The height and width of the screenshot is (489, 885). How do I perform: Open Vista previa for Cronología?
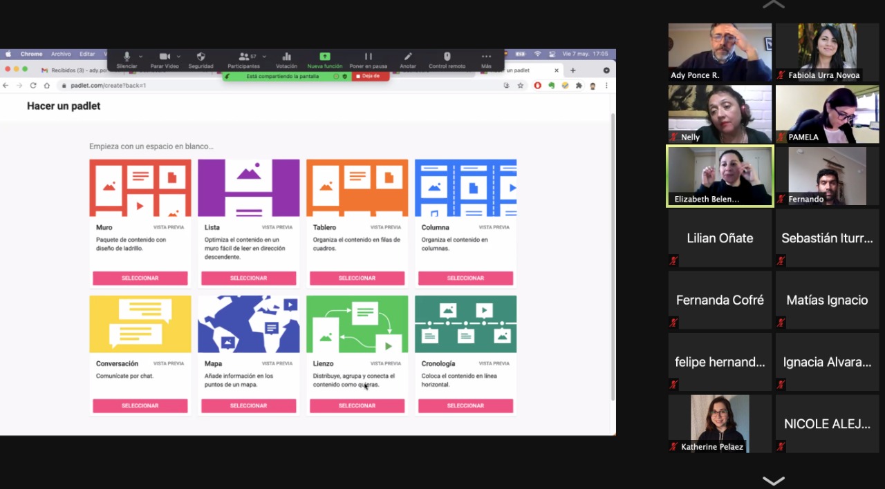(494, 363)
